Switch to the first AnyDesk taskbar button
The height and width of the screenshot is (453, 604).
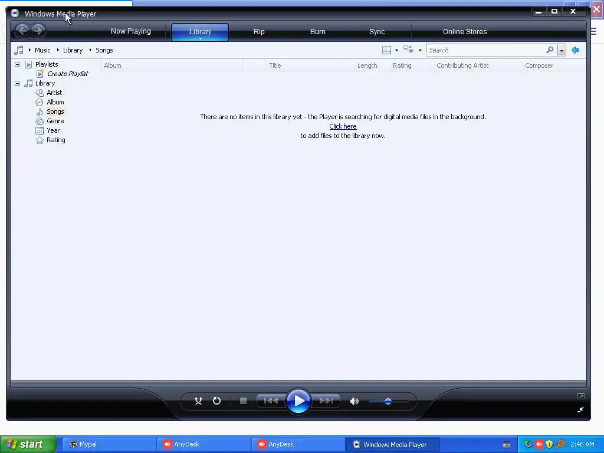(x=203, y=444)
